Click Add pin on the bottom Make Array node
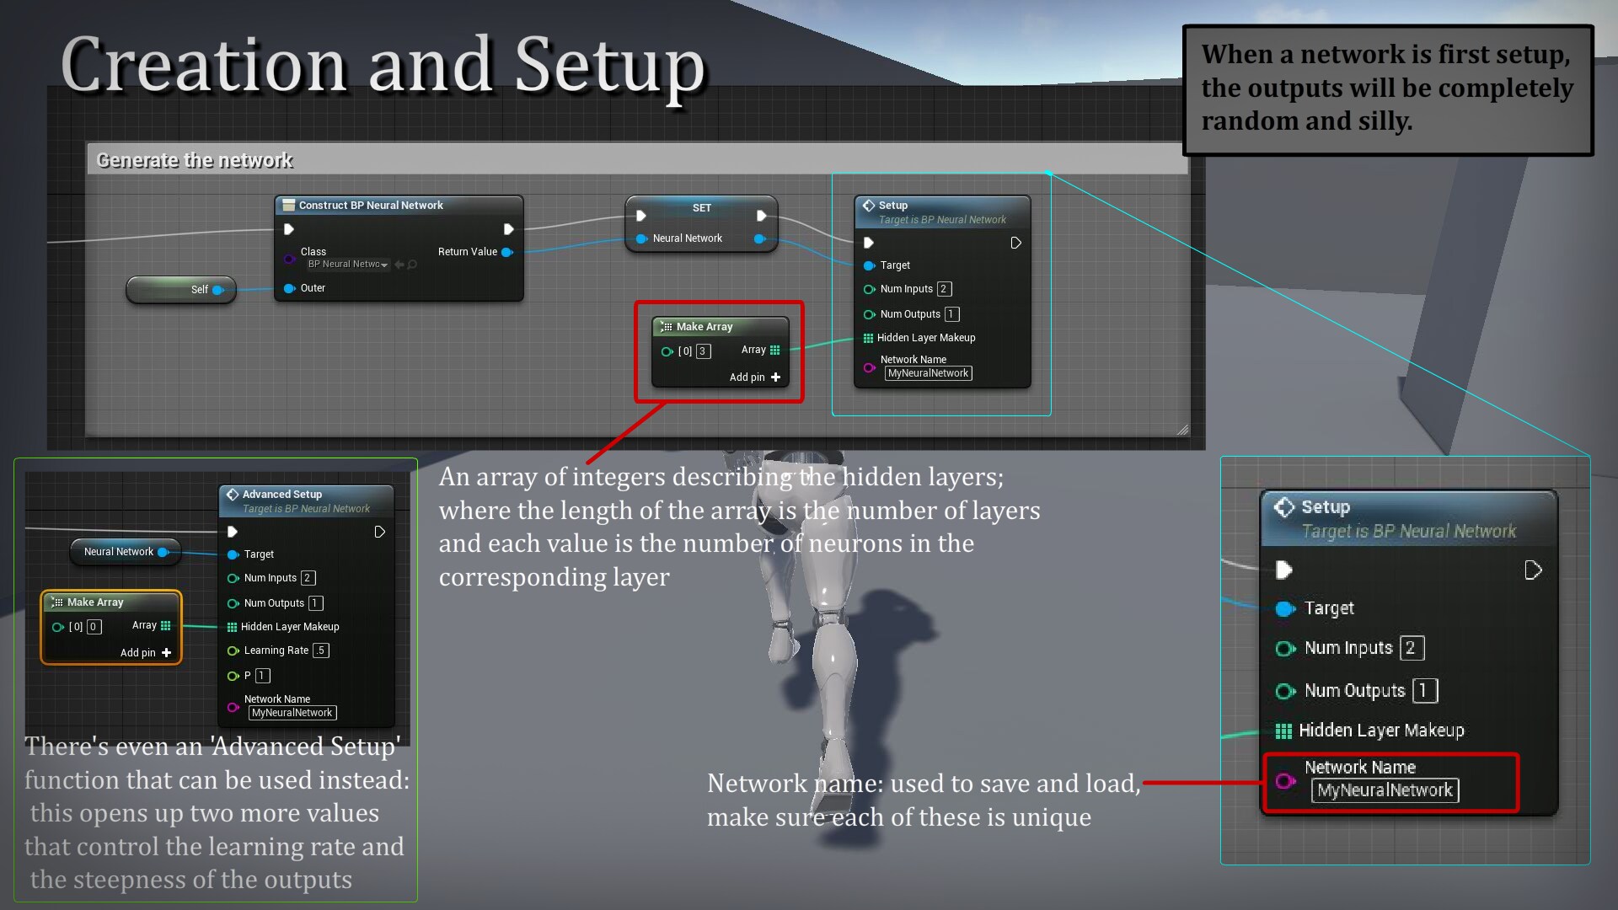The image size is (1618, 910). (143, 652)
